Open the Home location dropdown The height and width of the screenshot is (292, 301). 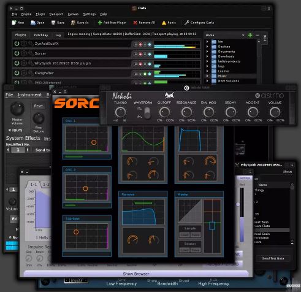pos(225,35)
